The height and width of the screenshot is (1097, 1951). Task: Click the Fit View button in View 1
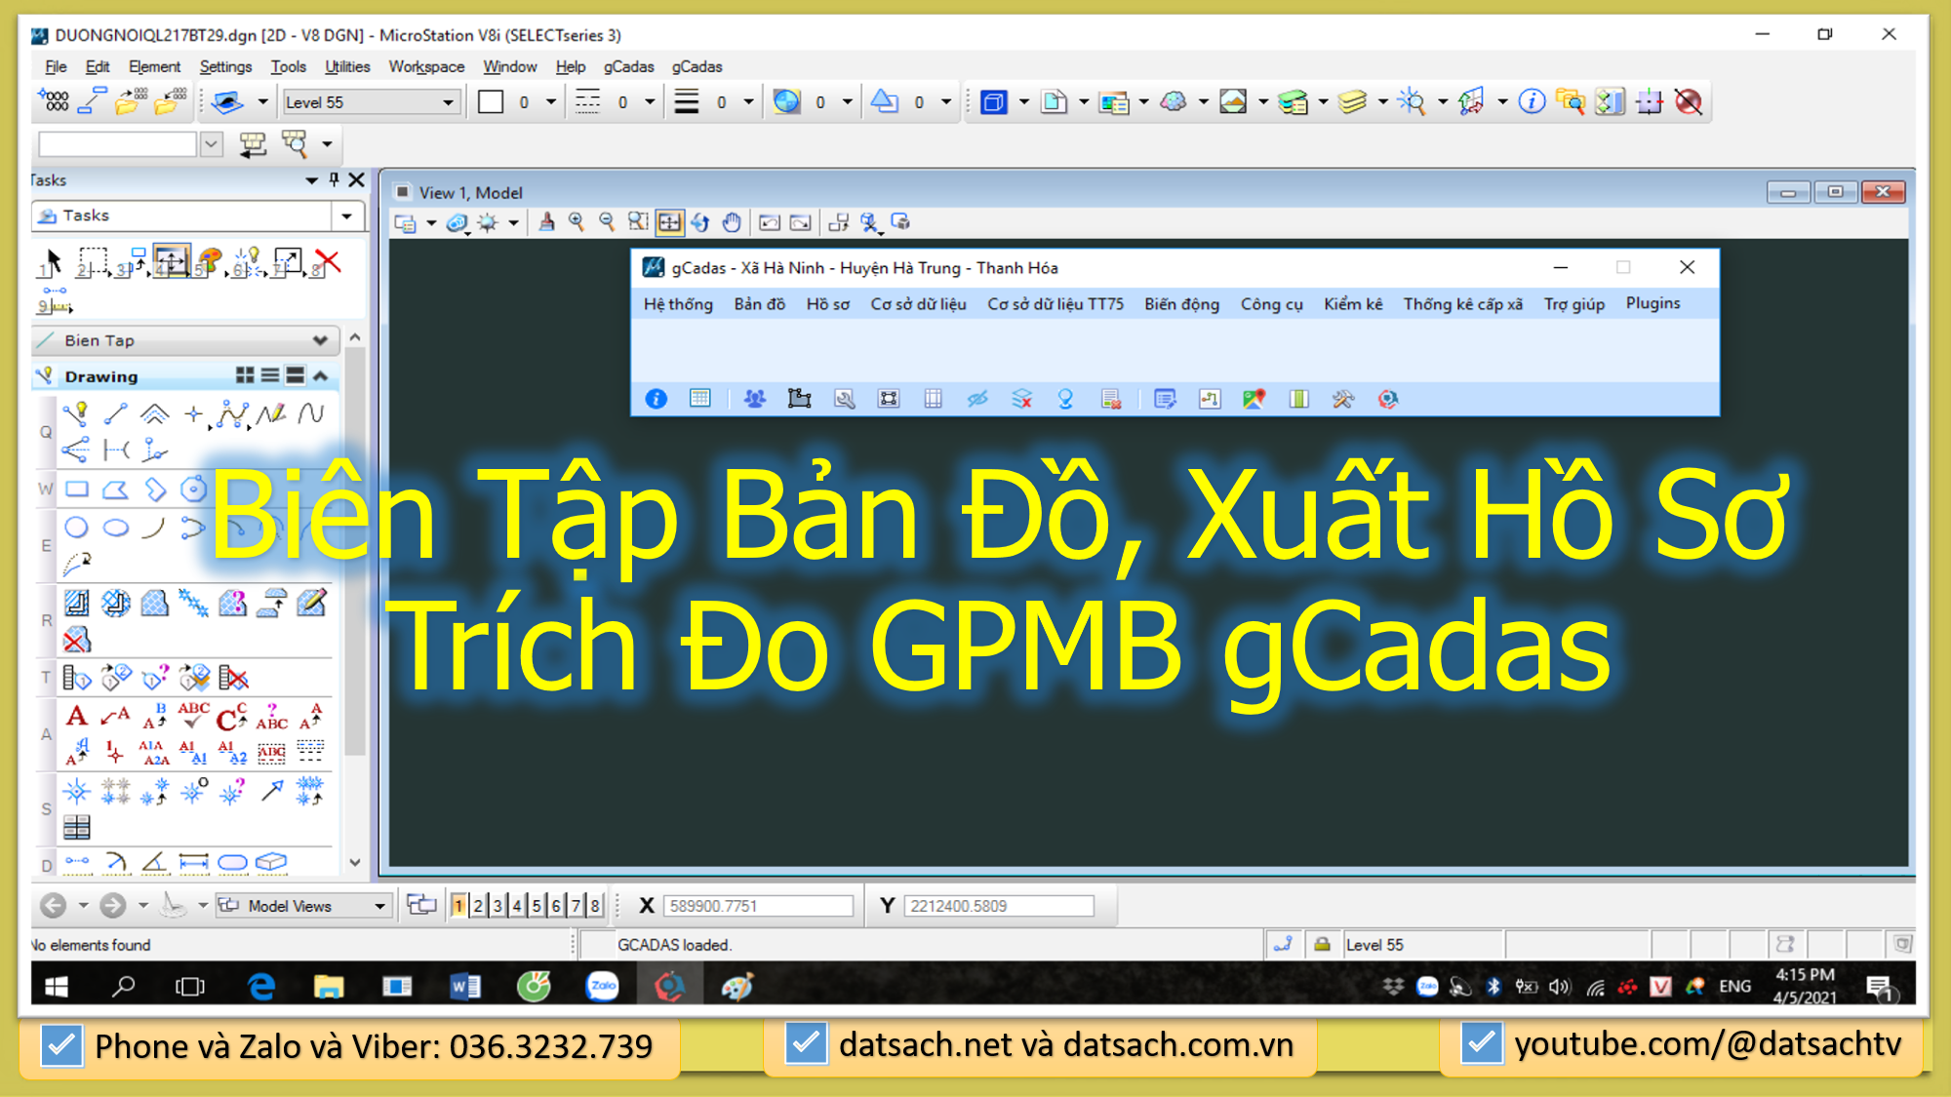point(668,222)
